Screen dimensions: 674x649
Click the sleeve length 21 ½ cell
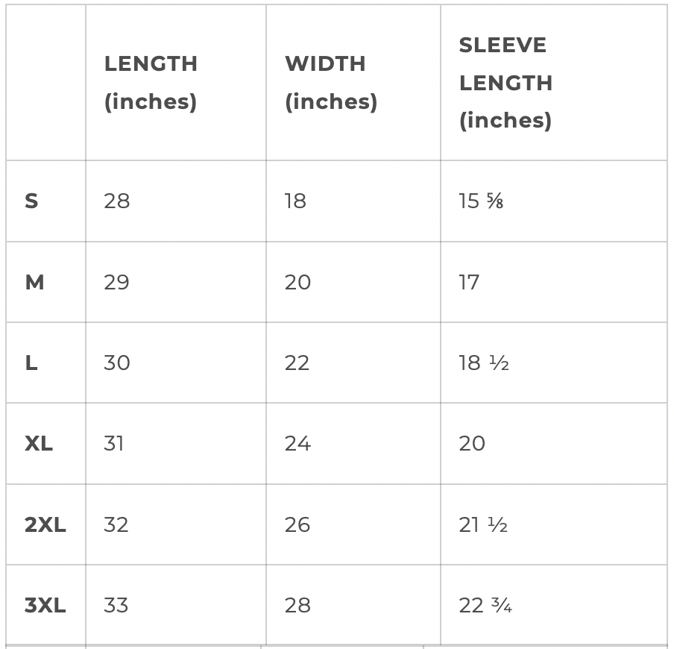point(483,525)
